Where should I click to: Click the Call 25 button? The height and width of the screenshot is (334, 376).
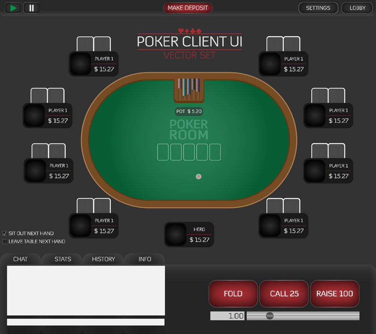click(284, 294)
